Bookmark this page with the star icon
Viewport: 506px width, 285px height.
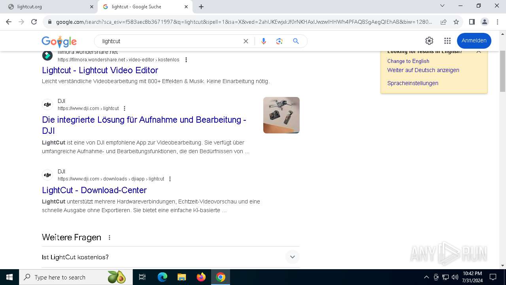click(456, 22)
